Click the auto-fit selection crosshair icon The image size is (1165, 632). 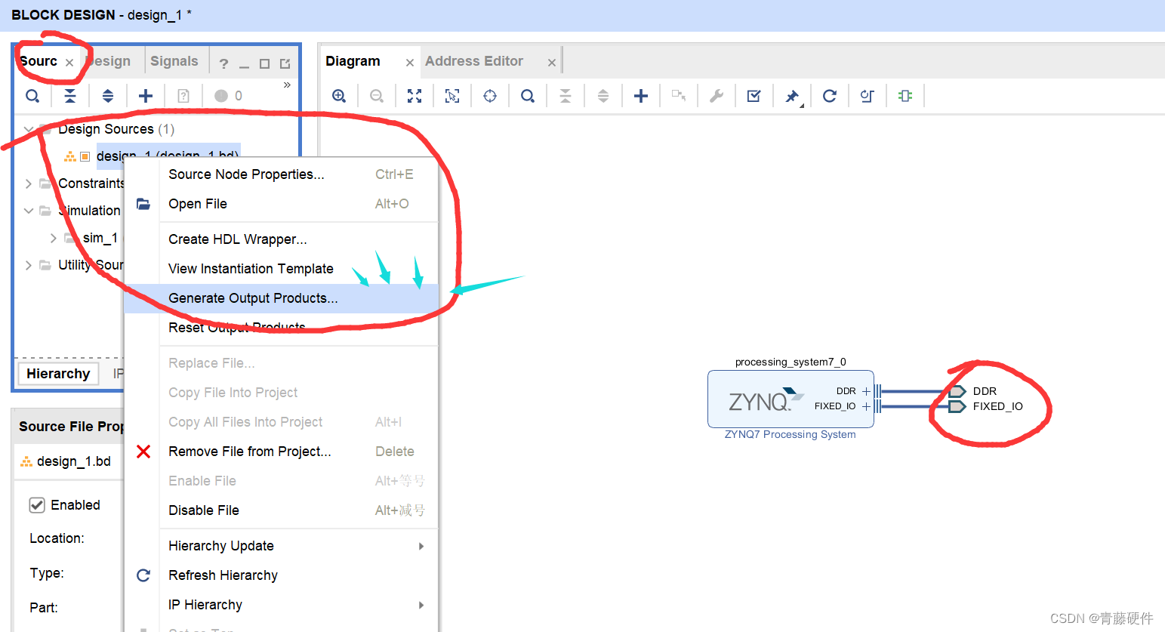490,96
